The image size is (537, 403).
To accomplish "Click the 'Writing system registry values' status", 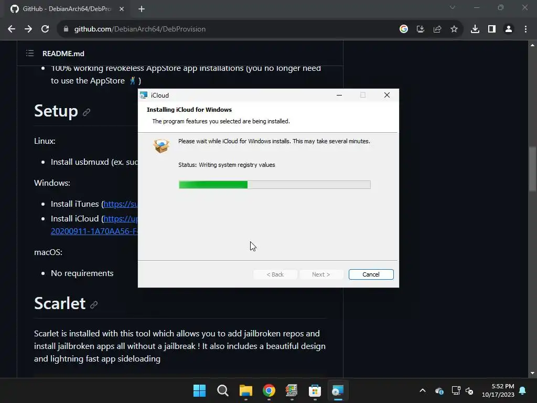I will point(237,165).
